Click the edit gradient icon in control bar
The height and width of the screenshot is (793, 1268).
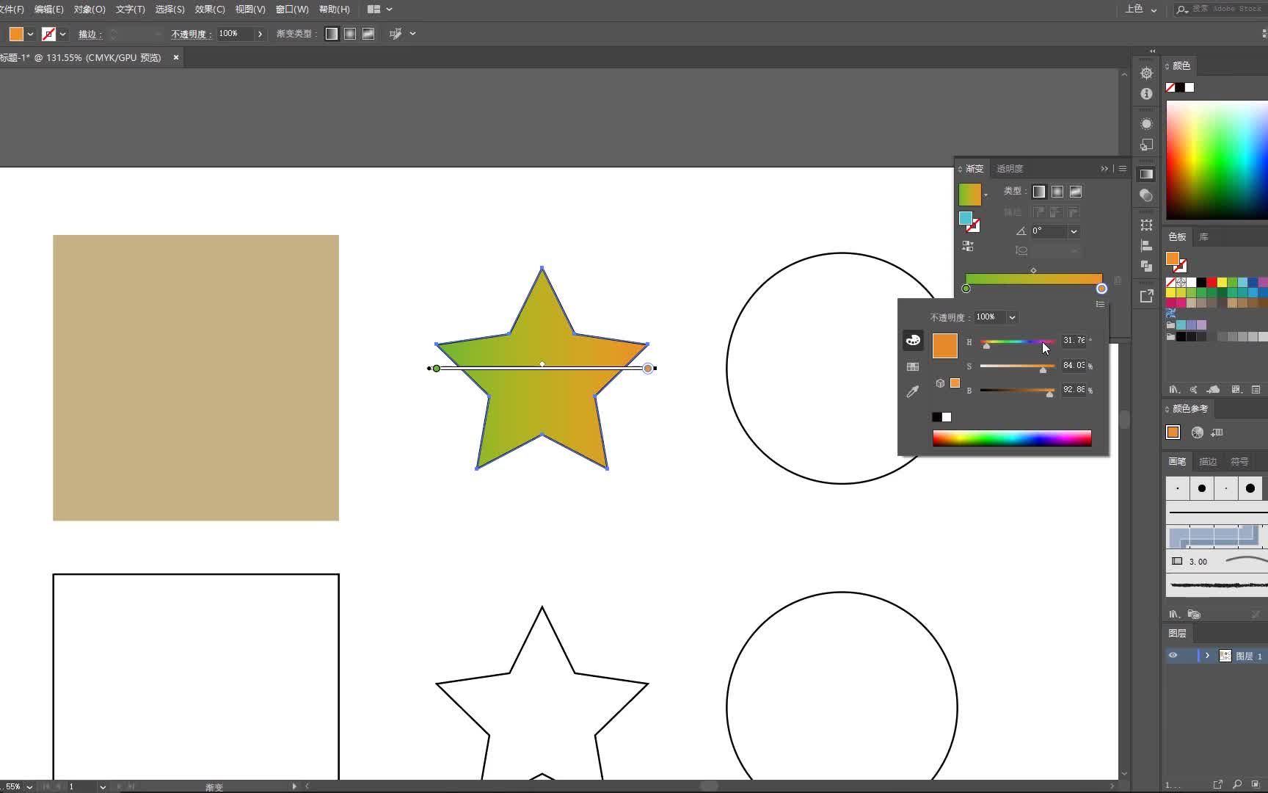click(x=395, y=34)
